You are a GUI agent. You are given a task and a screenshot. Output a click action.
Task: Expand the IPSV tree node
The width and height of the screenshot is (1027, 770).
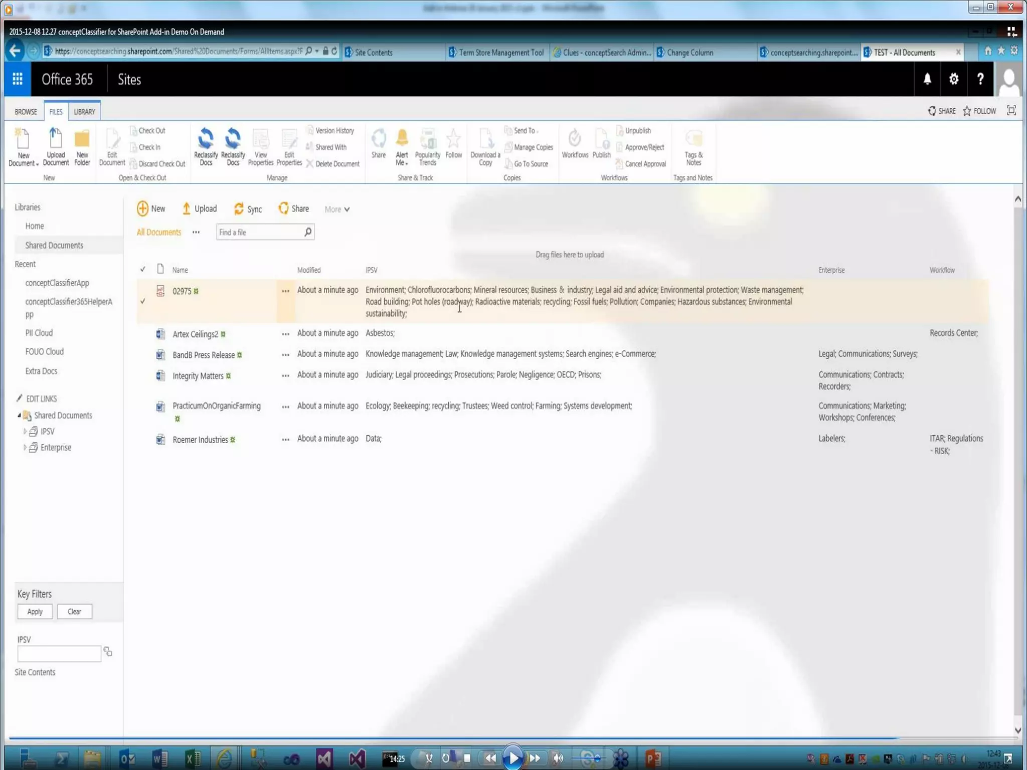(25, 431)
